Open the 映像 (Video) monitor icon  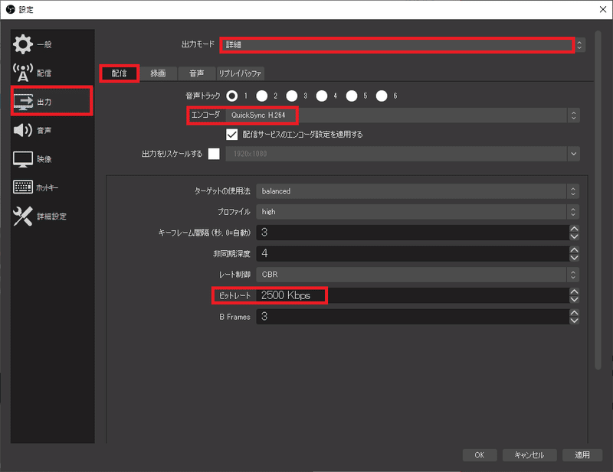pyautogui.click(x=23, y=159)
